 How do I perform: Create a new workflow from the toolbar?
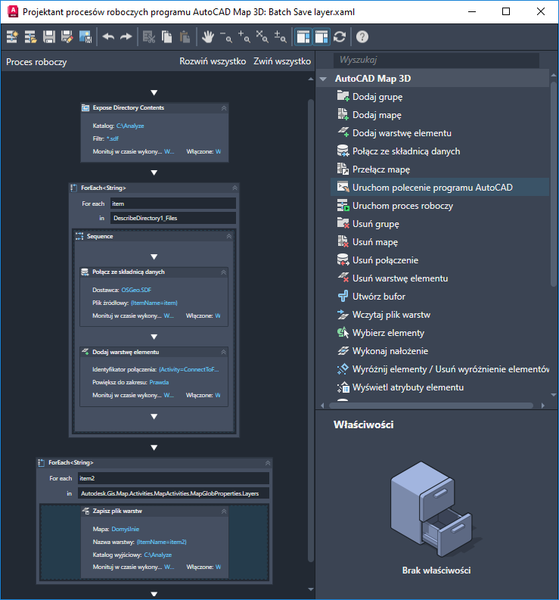[x=12, y=37]
